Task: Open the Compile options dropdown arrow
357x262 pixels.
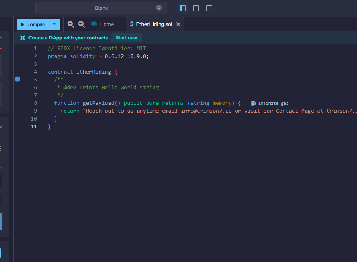Action: click(54, 24)
